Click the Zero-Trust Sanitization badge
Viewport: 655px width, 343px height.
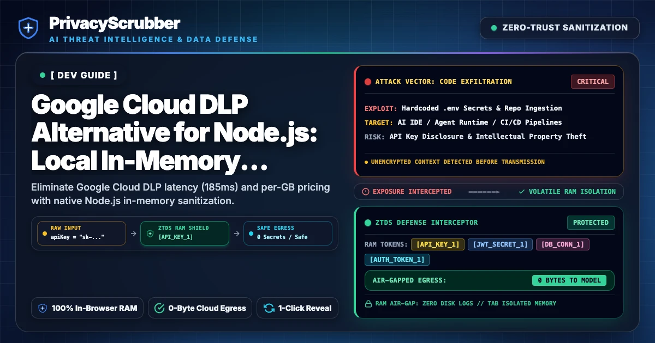pos(559,28)
